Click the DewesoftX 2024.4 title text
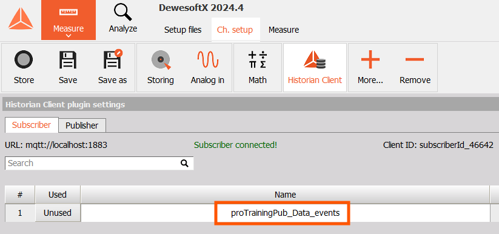499x234 pixels. pyautogui.click(x=201, y=8)
